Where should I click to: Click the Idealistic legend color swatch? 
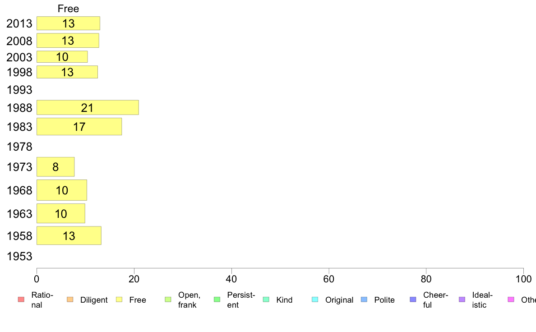tap(462, 300)
